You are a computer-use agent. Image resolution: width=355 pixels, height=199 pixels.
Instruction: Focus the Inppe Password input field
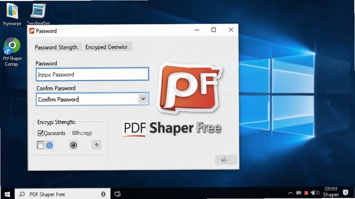click(92, 74)
